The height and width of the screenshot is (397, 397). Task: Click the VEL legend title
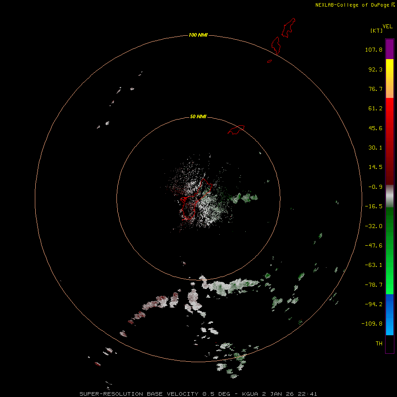[x=387, y=26]
